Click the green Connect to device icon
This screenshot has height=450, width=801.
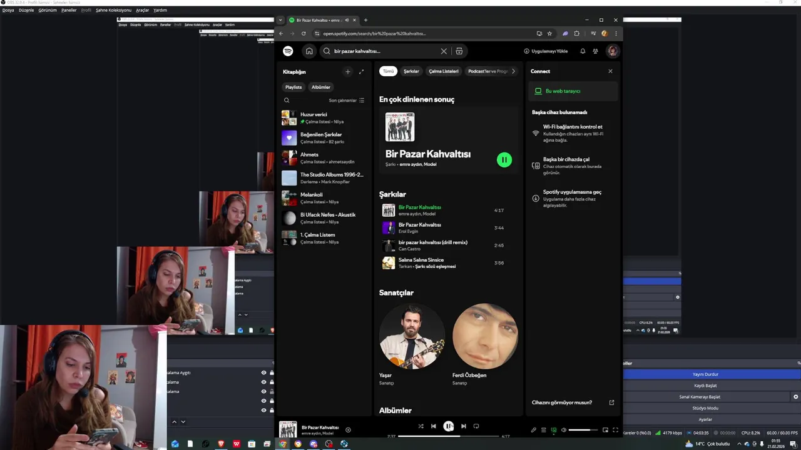click(553, 430)
